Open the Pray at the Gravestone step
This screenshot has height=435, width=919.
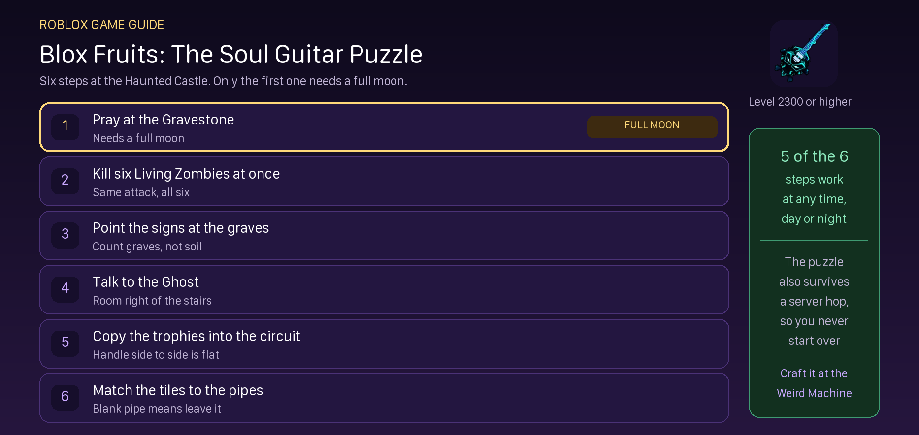click(x=384, y=127)
